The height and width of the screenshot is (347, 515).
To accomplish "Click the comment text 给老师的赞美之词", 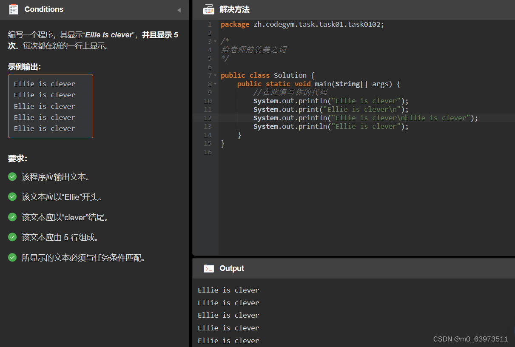I will 253,50.
